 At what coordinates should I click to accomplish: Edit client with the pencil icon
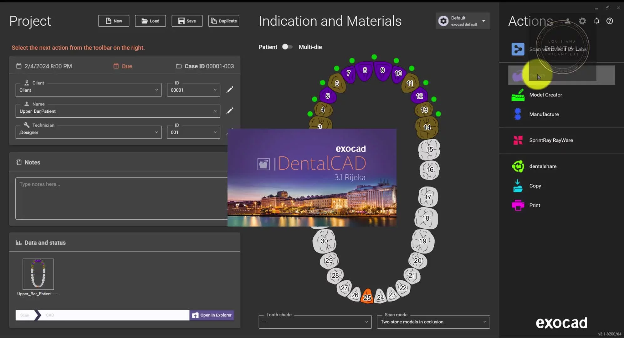[x=230, y=90]
